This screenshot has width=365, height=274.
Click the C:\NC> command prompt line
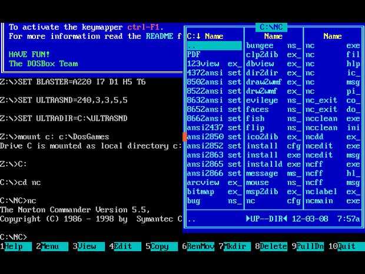14,237
